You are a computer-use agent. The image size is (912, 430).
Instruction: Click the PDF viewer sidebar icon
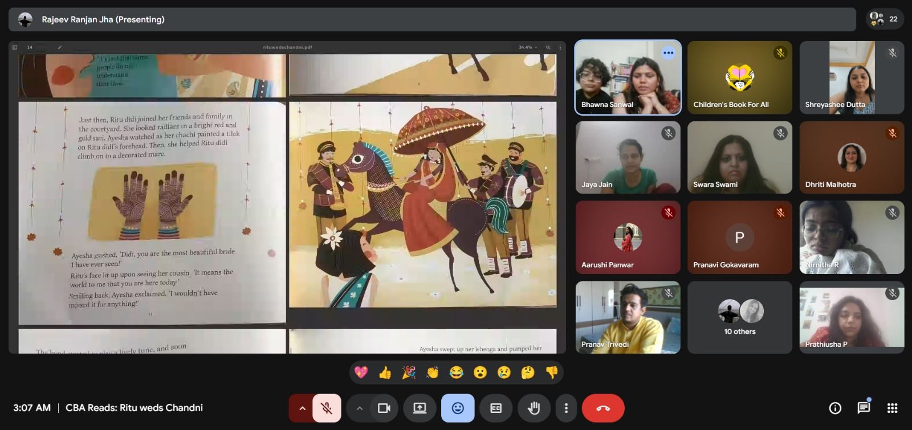pos(15,47)
